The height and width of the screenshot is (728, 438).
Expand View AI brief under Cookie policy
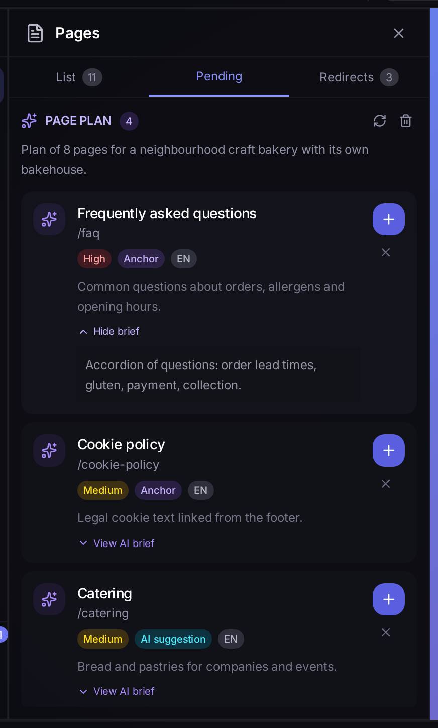click(x=117, y=543)
